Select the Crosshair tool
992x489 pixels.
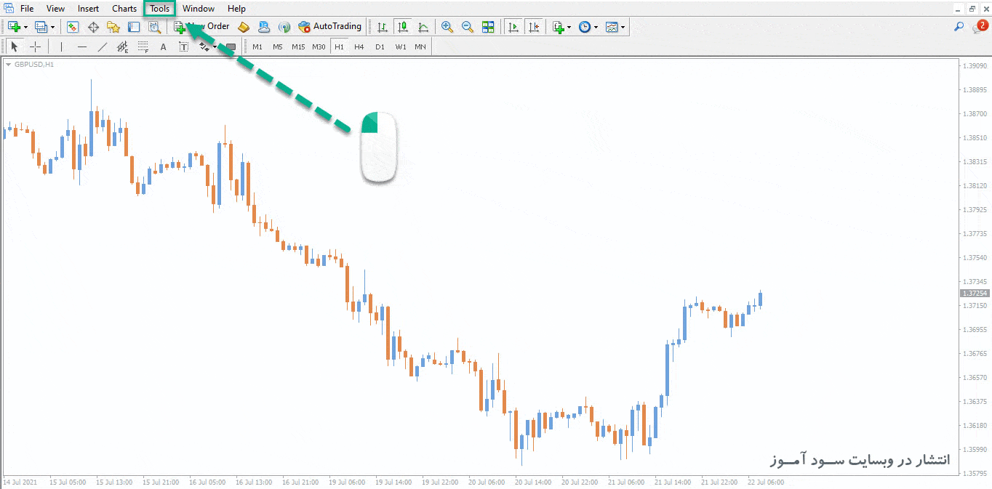click(x=35, y=47)
